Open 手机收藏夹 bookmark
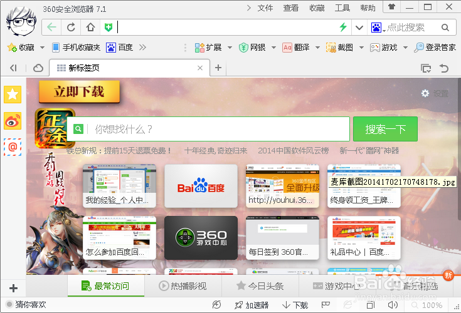 coord(76,47)
